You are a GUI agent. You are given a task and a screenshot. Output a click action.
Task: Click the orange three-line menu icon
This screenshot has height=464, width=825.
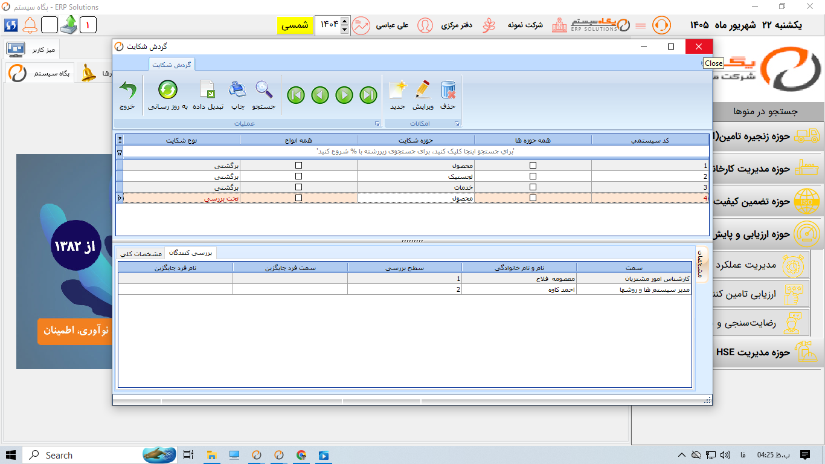[x=641, y=26]
